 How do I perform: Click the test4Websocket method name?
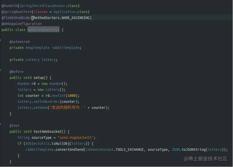[x=48, y=132]
